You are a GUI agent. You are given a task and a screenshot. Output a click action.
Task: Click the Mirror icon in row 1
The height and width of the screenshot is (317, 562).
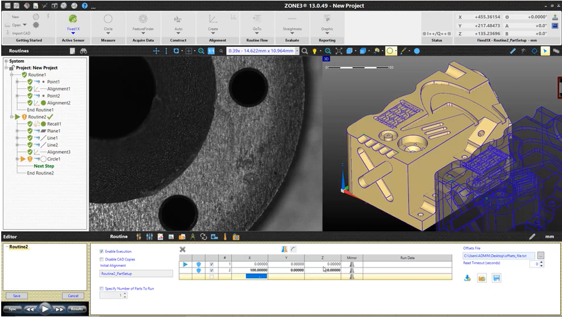click(351, 264)
